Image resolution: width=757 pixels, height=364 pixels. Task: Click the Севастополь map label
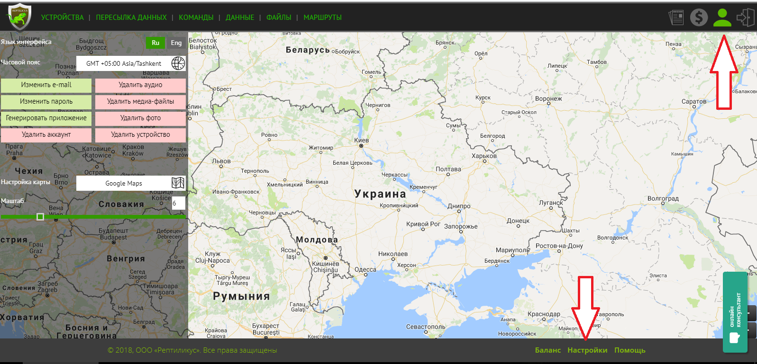426,327
